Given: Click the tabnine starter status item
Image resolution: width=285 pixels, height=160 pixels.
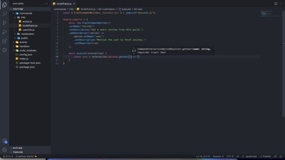Looking at the screenshot, I should [x=26, y=156].
